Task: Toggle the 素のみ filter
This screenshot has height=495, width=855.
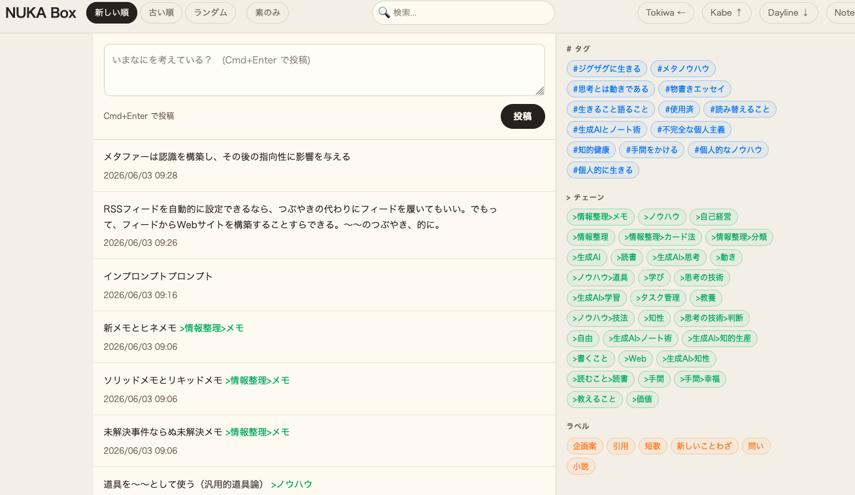Action: (x=267, y=12)
